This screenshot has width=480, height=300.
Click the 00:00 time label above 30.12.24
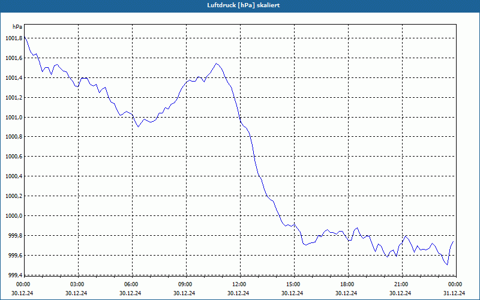click(x=23, y=284)
